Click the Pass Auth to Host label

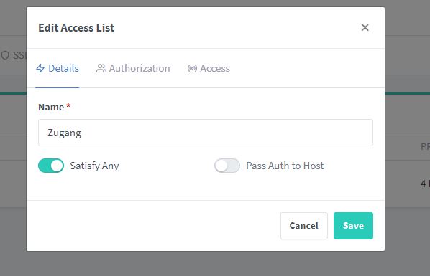(285, 166)
